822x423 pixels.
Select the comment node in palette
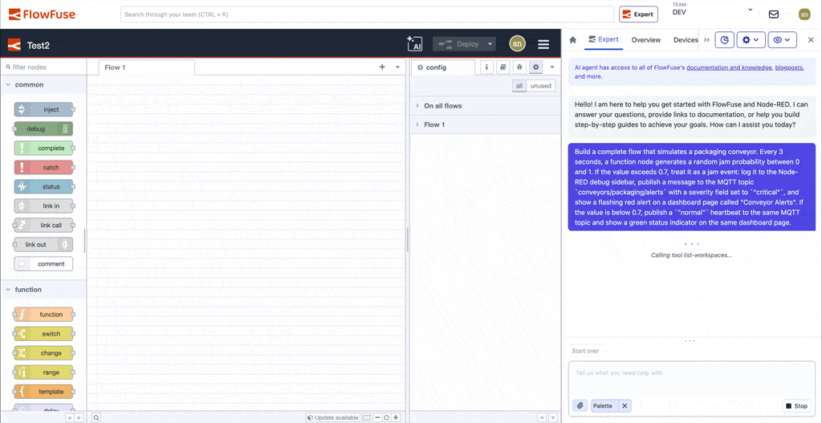coord(43,263)
